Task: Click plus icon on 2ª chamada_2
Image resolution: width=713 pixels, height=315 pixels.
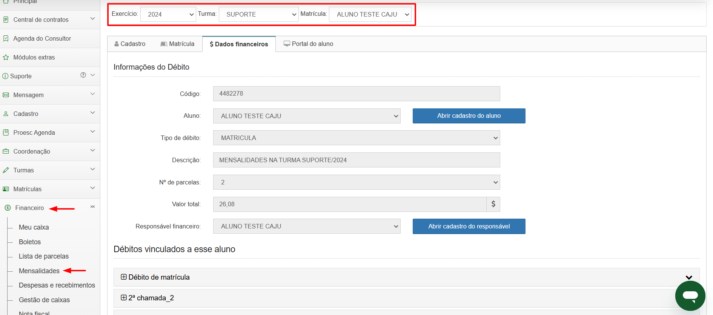Action: pos(123,298)
